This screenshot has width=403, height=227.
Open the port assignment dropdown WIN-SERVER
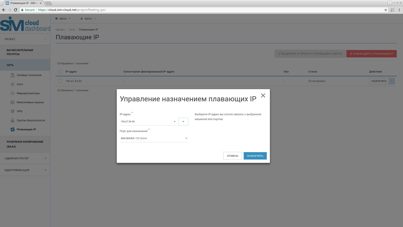pyautogui.click(x=154, y=138)
